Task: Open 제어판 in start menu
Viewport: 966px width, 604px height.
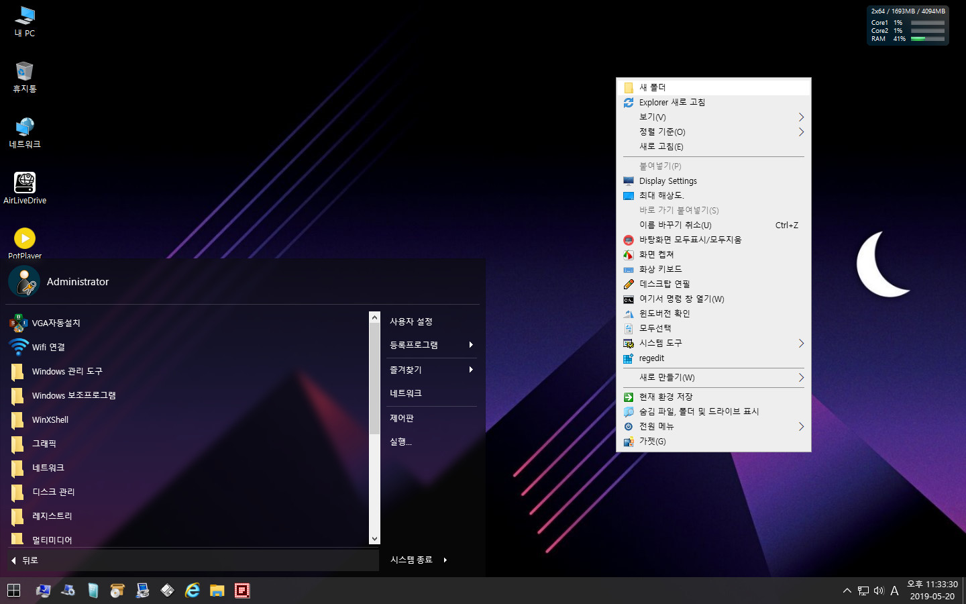Action: [x=431, y=418]
